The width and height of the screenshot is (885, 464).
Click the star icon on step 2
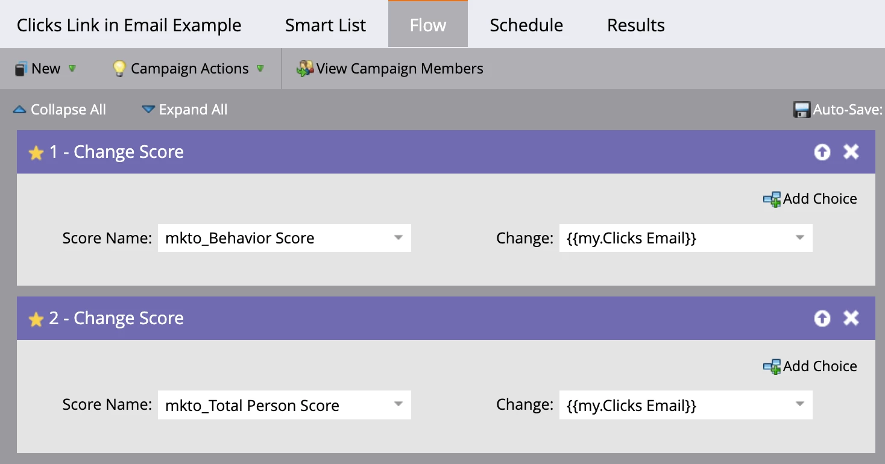pos(36,319)
